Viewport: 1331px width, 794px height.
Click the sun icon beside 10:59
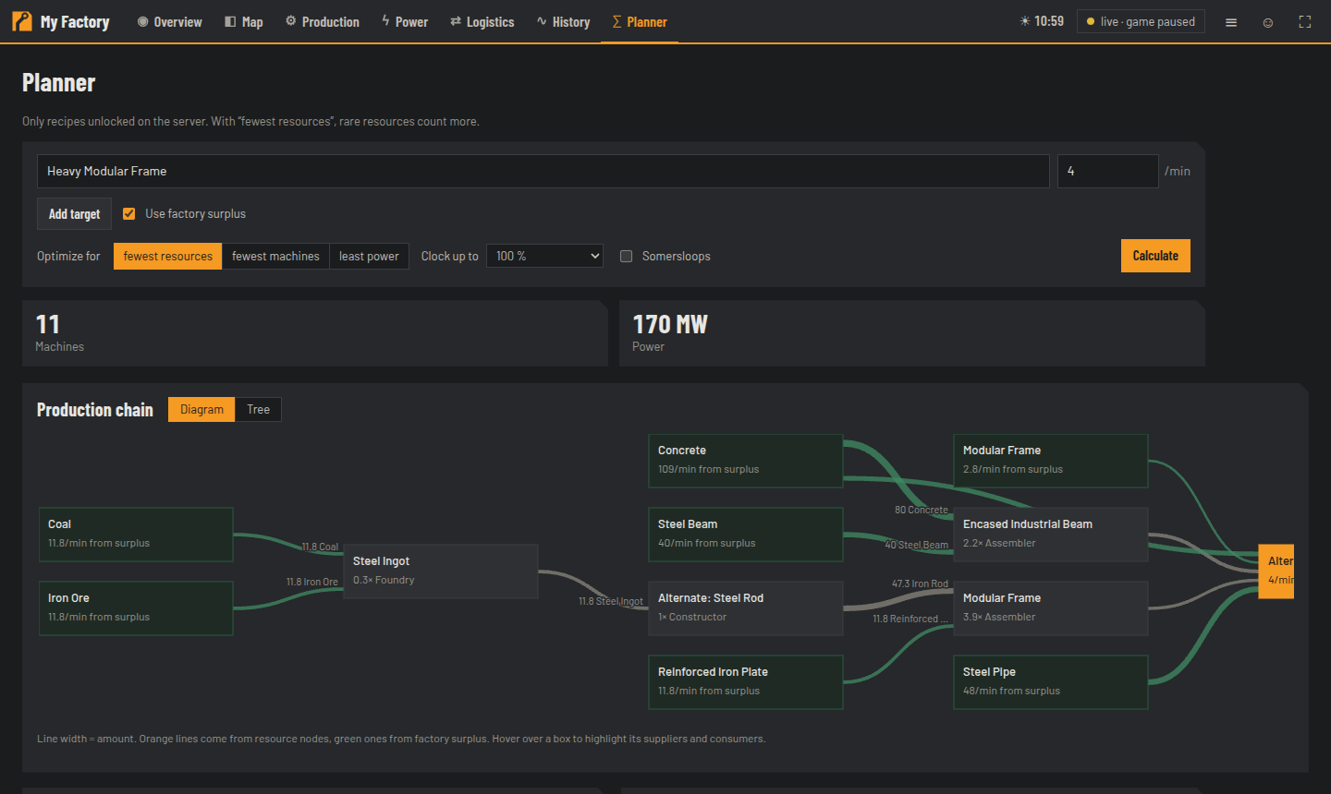1024,21
